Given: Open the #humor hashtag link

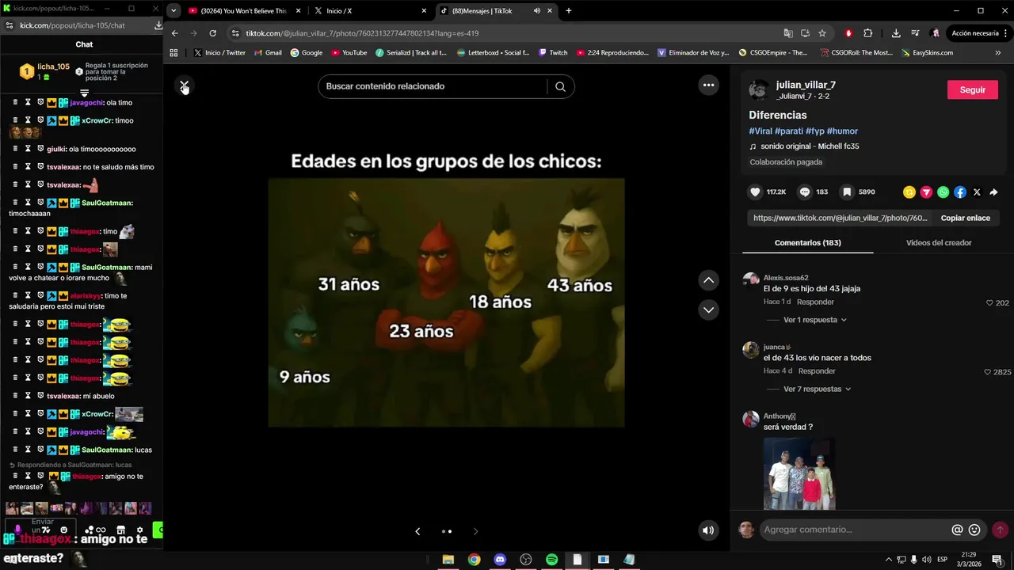Looking at the screenshot, I should click(842, 131).
